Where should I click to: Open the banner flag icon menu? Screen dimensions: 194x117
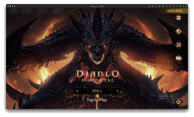(178, 18)
